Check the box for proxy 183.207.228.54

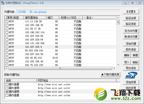coord(7,40)
